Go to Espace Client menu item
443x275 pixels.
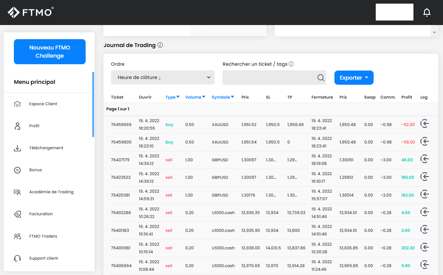coord(43,104)
